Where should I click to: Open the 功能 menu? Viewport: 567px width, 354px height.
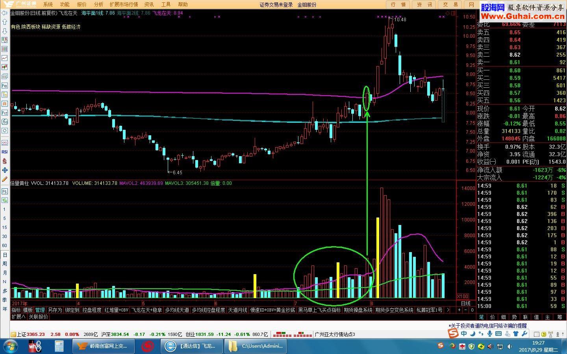(x=65, y=4)
